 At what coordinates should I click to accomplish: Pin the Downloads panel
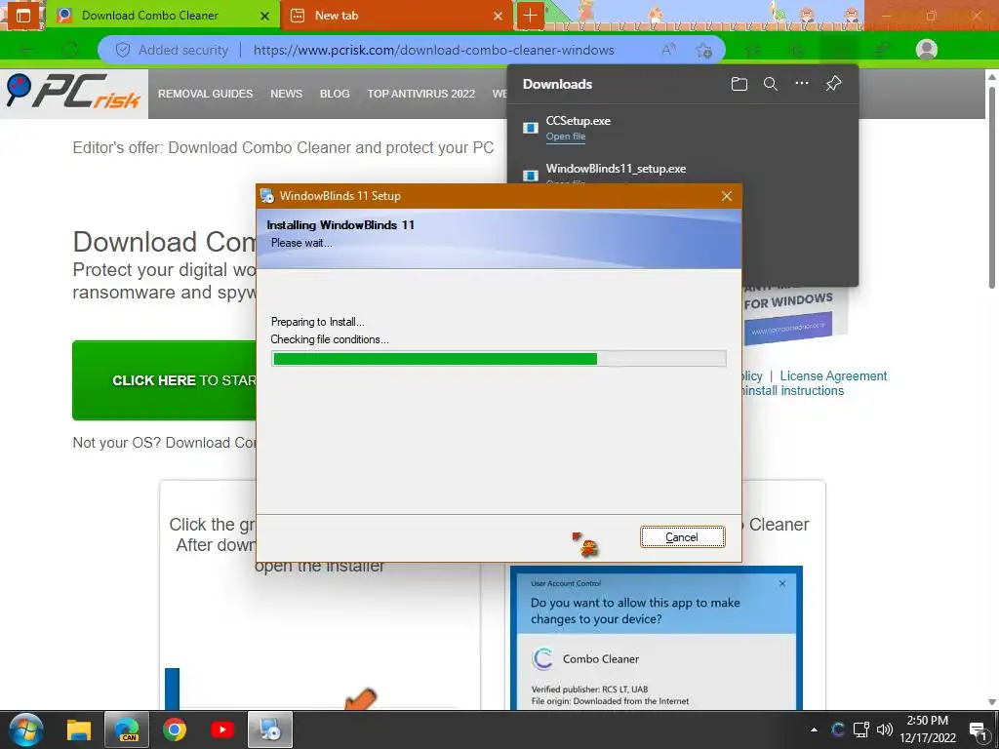833,84
